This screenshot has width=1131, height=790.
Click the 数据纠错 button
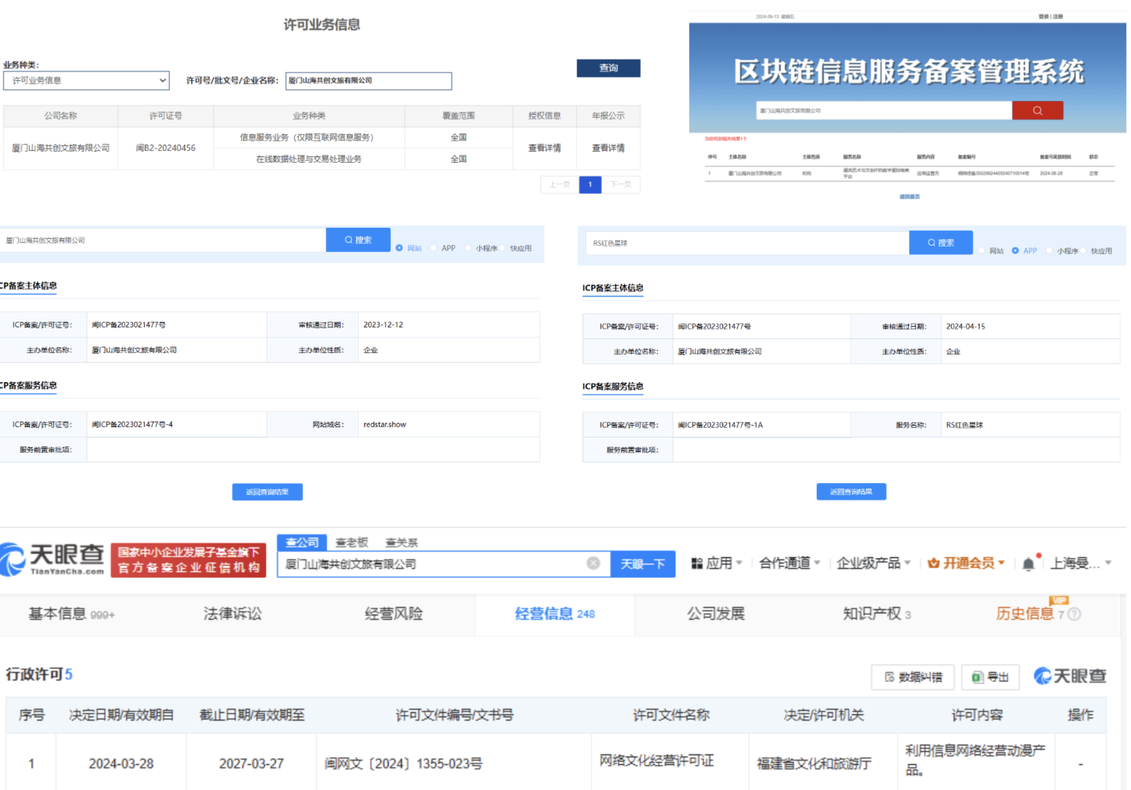[913, 677]
